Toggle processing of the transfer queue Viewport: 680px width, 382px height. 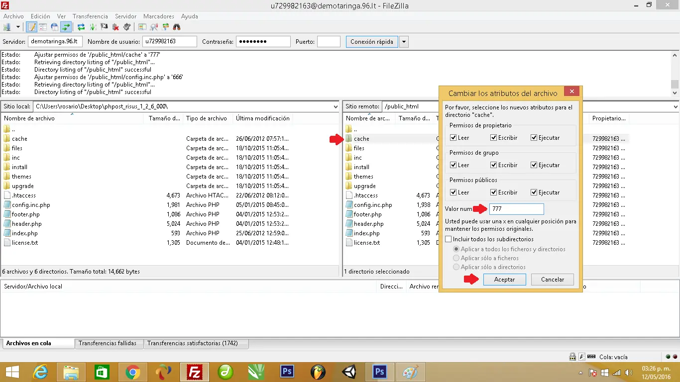(93, 27)
